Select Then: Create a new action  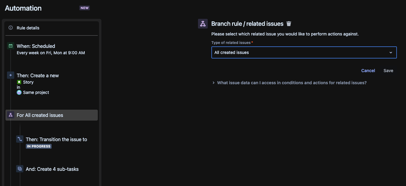(37, 75)
